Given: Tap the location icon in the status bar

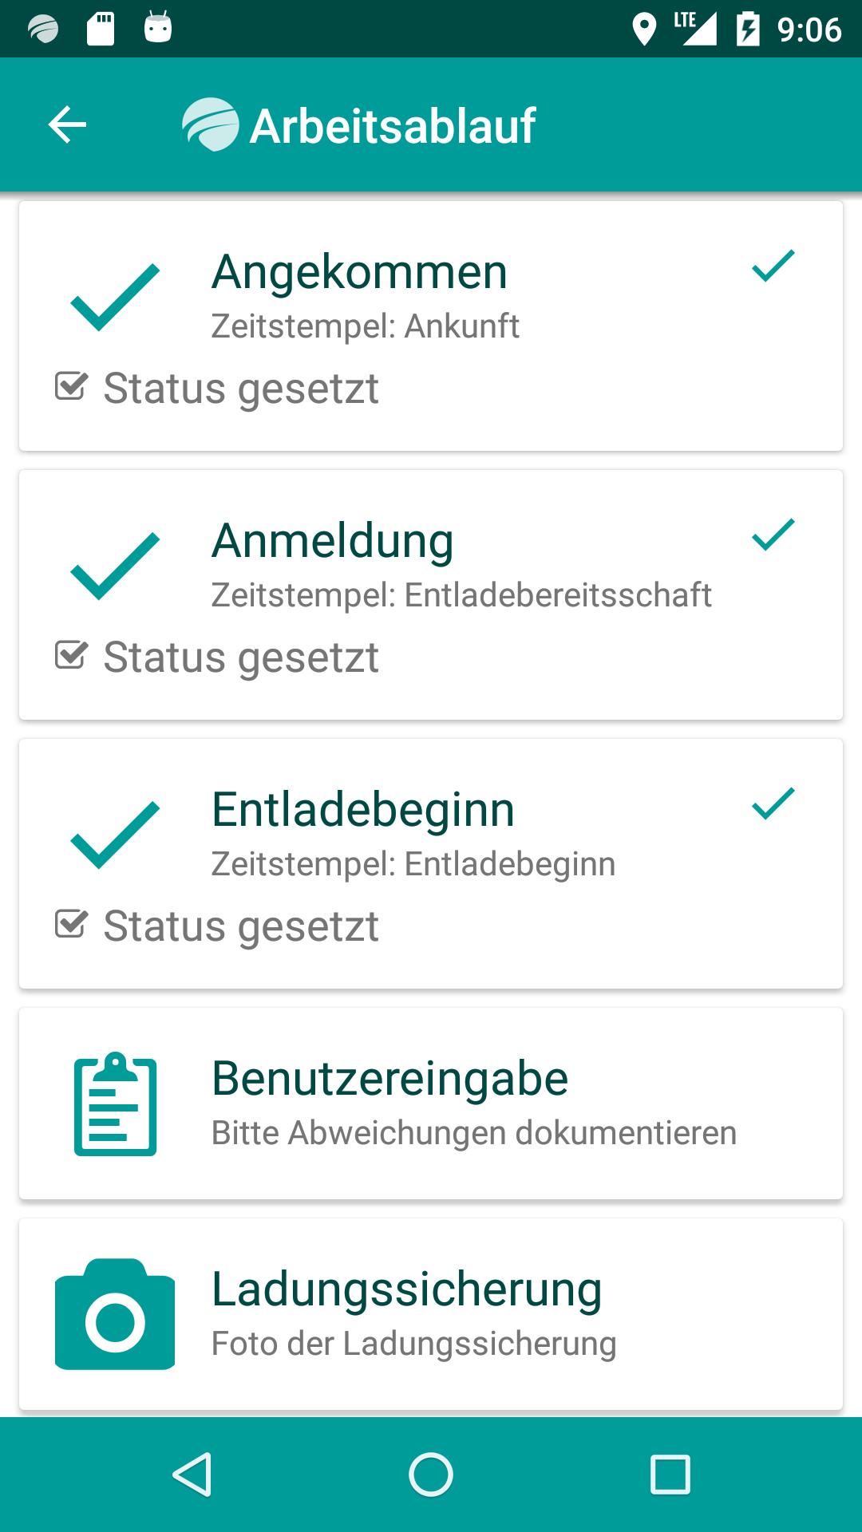Looking at the screenshot, I should pyautogui.click(x=644, y=30).
